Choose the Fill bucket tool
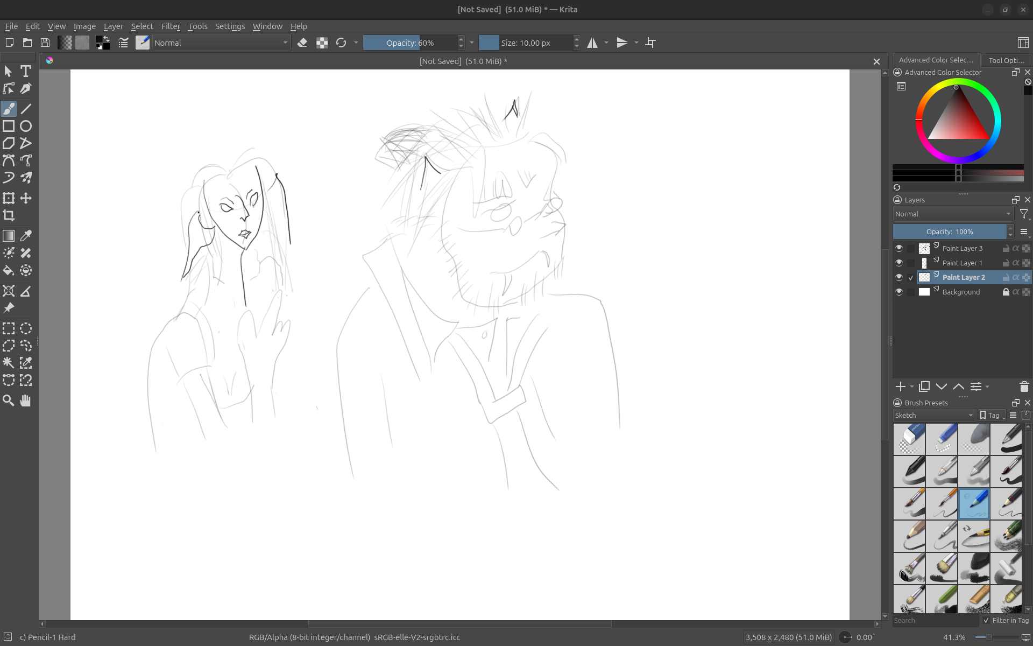The width and height of the screenshot is (1033, 646). tap(9, 271)
